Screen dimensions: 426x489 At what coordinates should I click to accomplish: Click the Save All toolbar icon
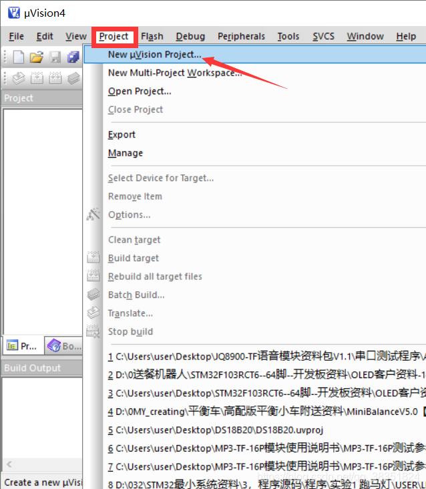point(73,57)
